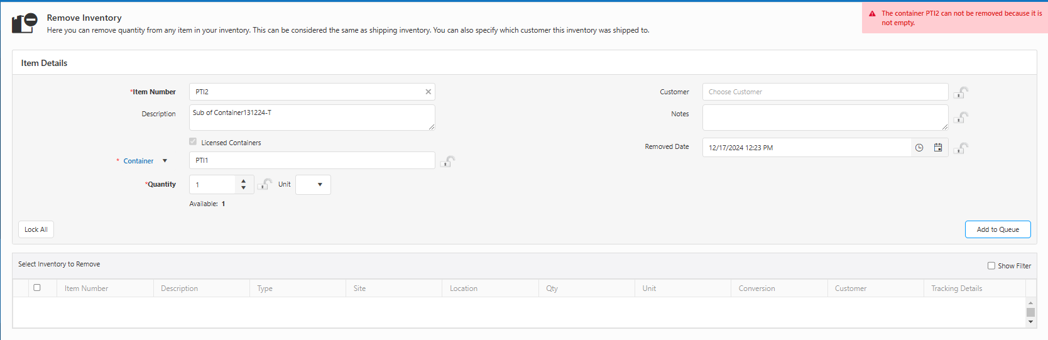The width and height of the screenshot is (1048, 340).
Task: Open the calendar date picker icon
Action: click(x=938, y=148)
